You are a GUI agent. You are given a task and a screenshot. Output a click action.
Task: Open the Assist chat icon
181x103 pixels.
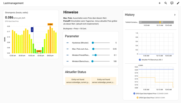coord(172,3)
